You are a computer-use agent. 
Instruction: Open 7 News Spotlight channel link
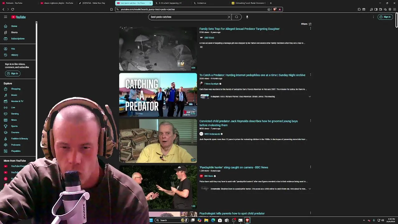pyautogui.click(x=211, y=84)
